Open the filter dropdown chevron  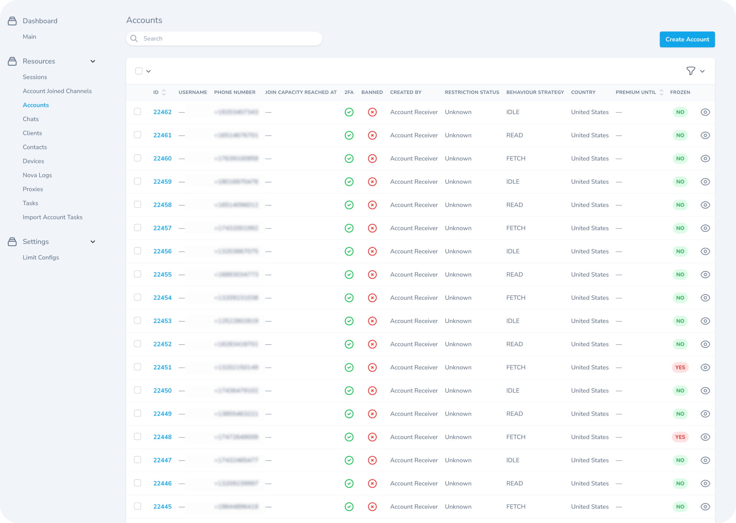tap(702, 71)
